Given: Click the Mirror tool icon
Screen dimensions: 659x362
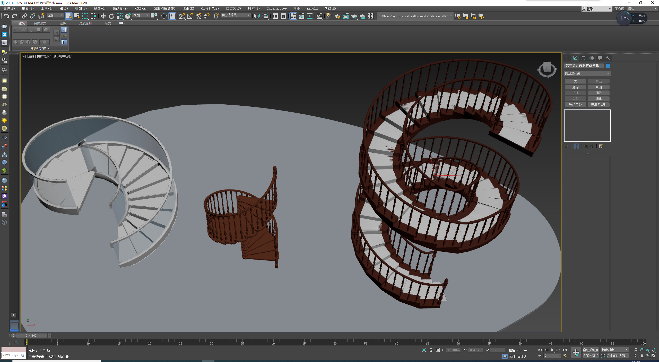Looking at the screenshot, I should [257, 16].
